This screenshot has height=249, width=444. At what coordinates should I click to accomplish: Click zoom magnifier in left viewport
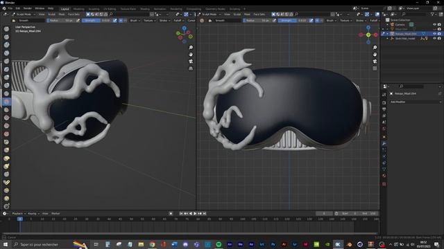tap(191, 48)
